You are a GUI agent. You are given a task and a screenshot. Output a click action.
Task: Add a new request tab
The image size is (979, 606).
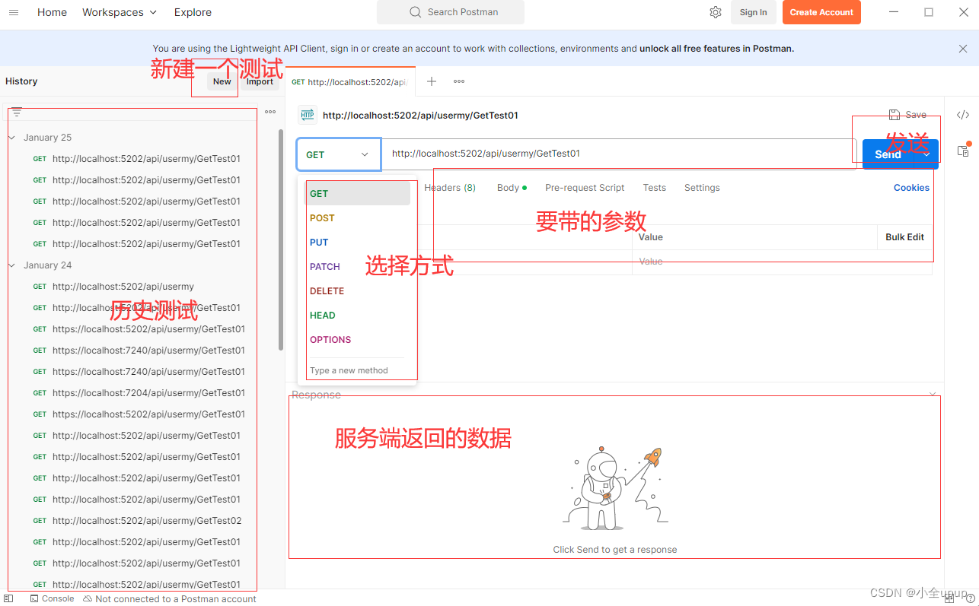point(432,81)
